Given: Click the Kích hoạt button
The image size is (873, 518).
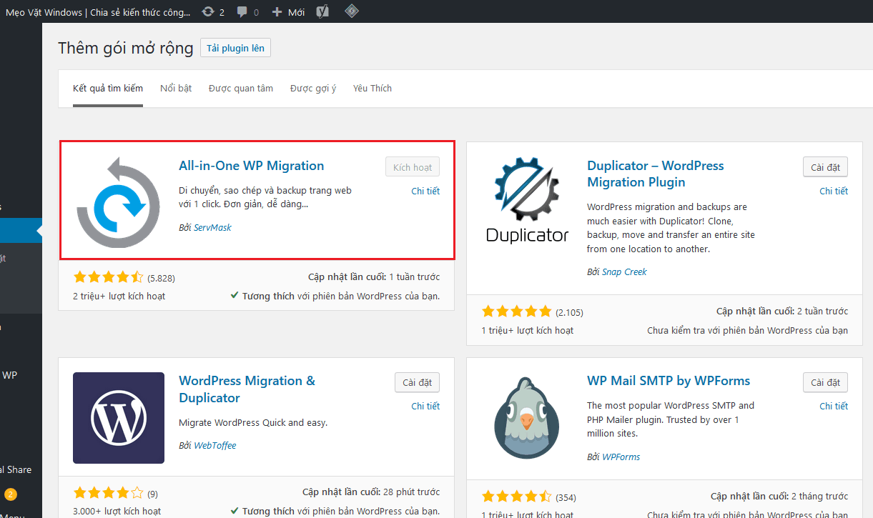Looking at the screenshot, I should pyautogui.click(x=413, y=167).
